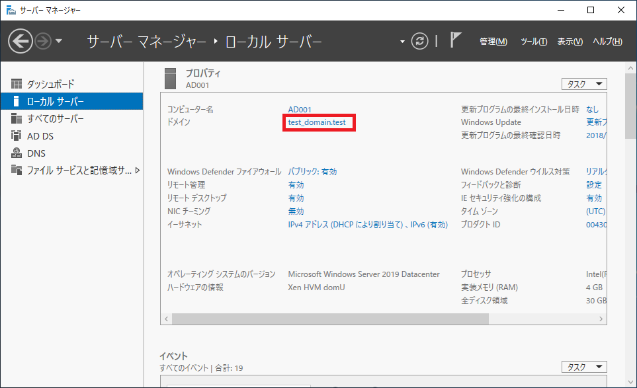Open firewall setting パブリック: 有効

[312, 172]
